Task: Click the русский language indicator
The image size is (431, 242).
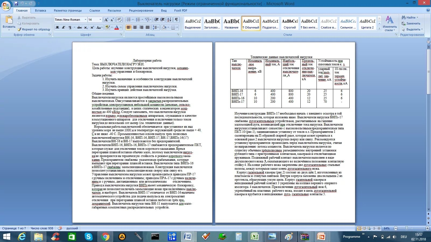Action: 72,228
